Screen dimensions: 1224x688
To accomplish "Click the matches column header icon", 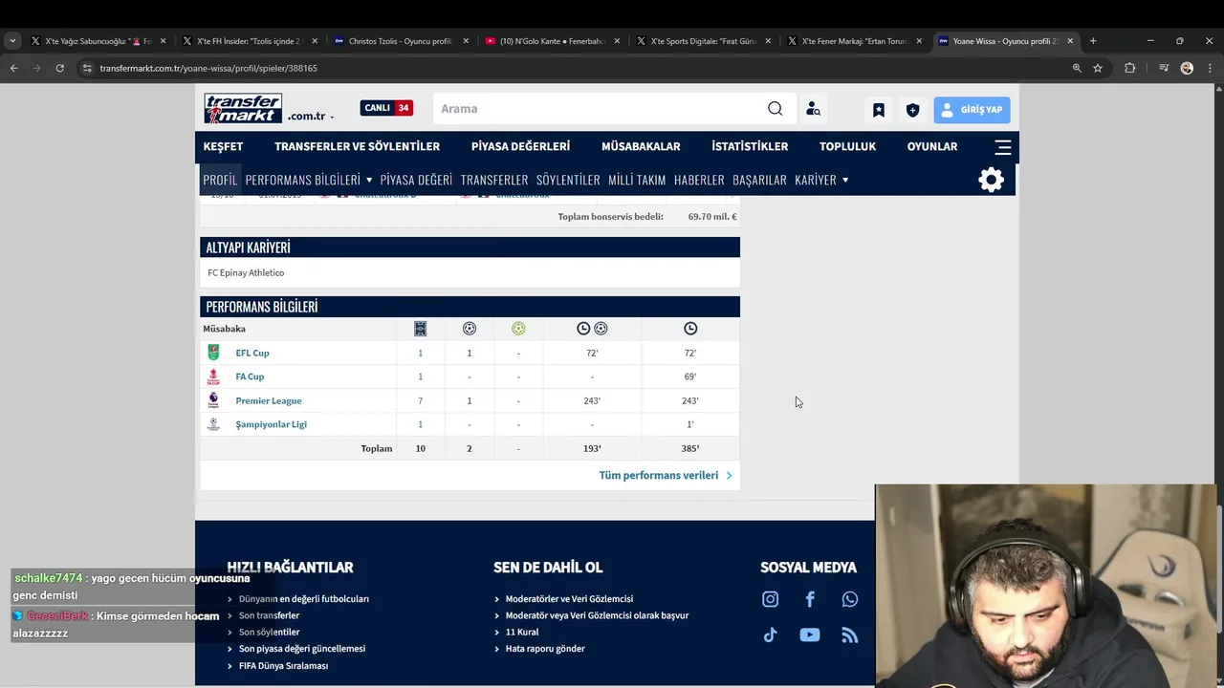I will click(420, 329).
